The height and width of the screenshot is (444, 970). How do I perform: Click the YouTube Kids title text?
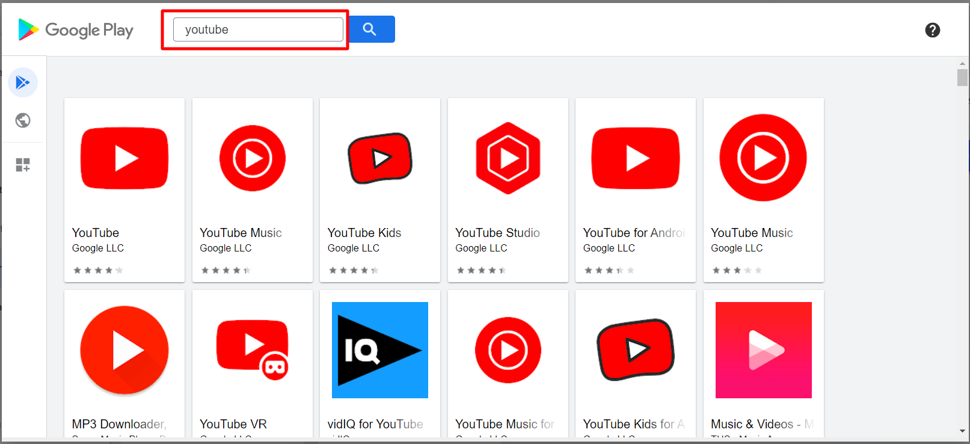(x=364, y=233)
